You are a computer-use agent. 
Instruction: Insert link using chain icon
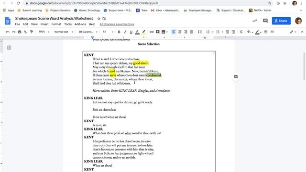tap(152, 32)
